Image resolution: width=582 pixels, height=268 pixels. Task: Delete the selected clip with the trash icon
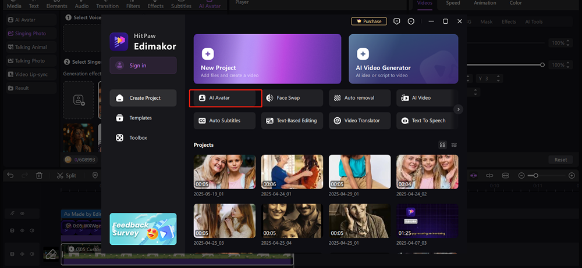click(39, 175)
